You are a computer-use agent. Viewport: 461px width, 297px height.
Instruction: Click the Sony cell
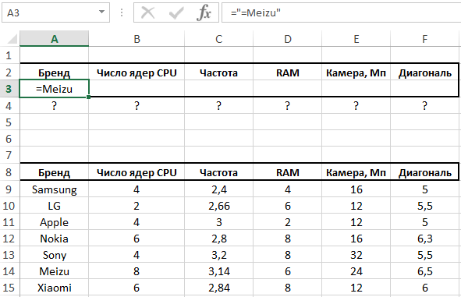tap(54, 255)
